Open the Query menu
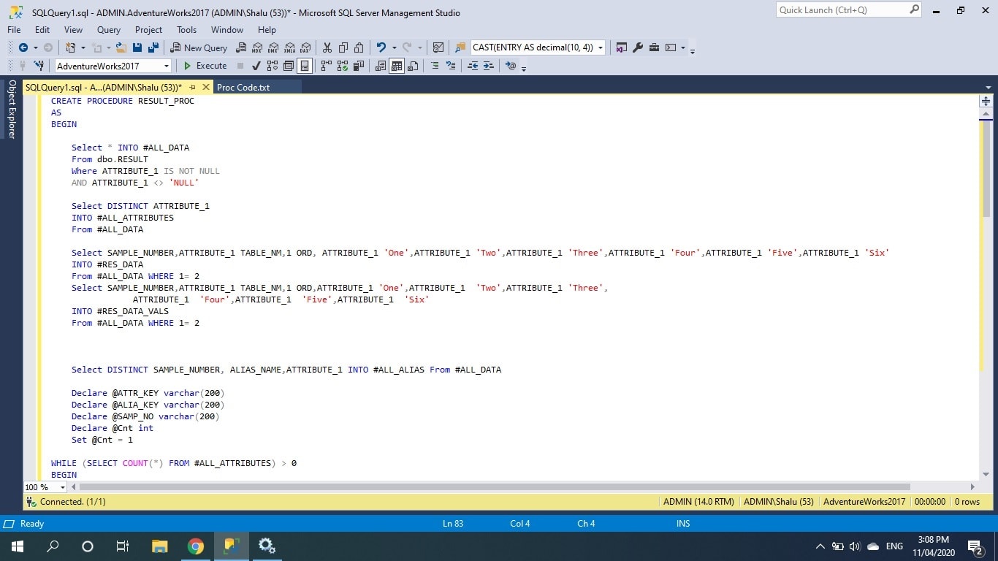 [108, 30]
